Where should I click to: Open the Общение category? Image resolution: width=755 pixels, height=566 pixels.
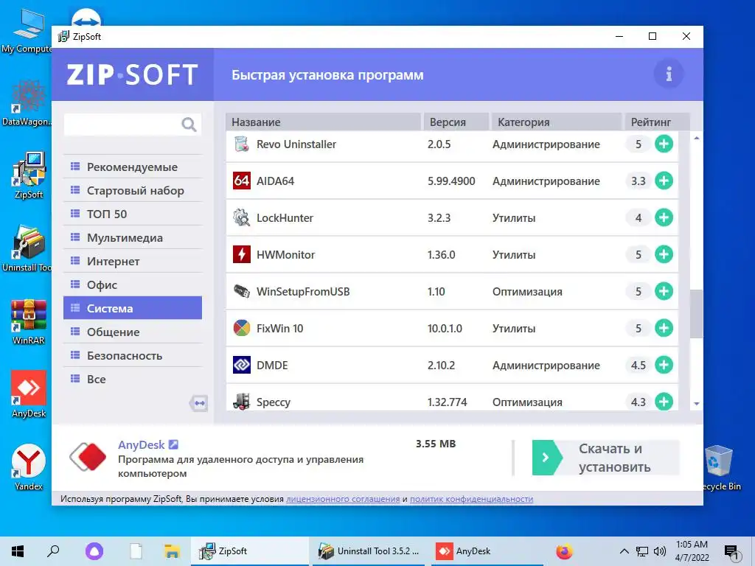coord(133,332)
